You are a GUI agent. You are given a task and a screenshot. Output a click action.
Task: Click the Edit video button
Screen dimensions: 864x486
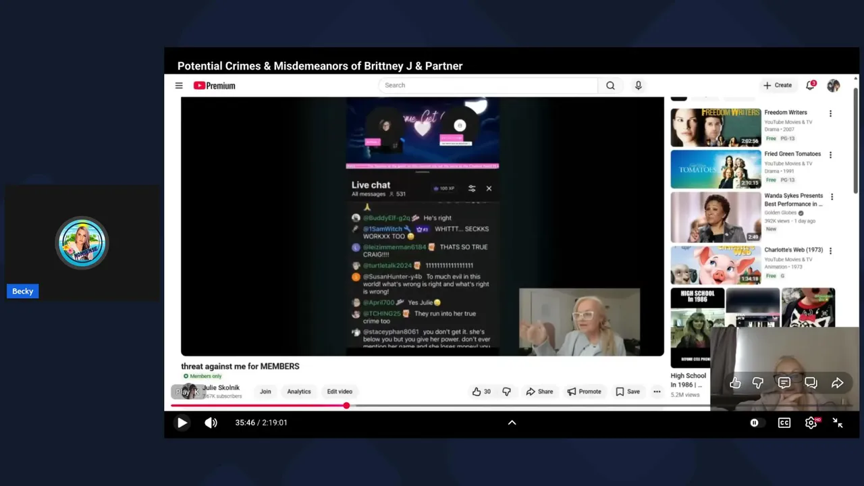[340, 391]
